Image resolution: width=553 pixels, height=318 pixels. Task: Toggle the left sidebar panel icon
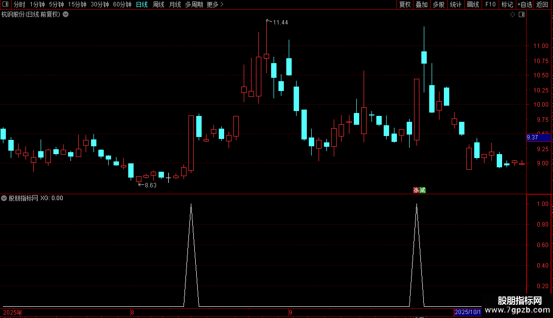pos(5,4)
